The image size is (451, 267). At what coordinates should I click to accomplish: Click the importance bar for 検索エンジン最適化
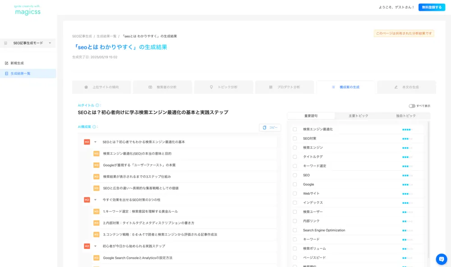coord(407,129)
